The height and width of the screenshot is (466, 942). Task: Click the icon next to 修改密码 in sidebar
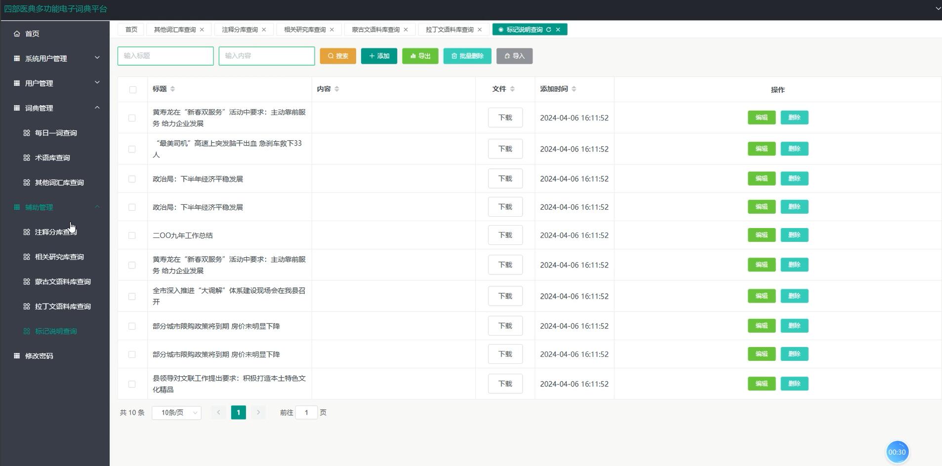pos(16,355)
